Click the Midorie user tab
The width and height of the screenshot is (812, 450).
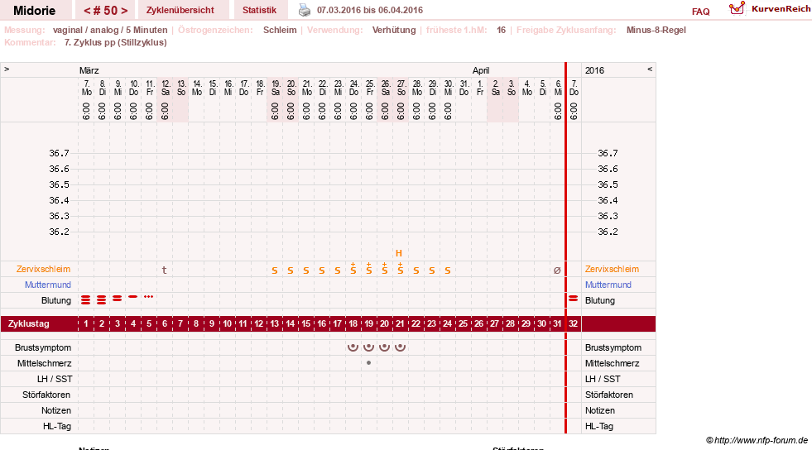pos(35,10)
